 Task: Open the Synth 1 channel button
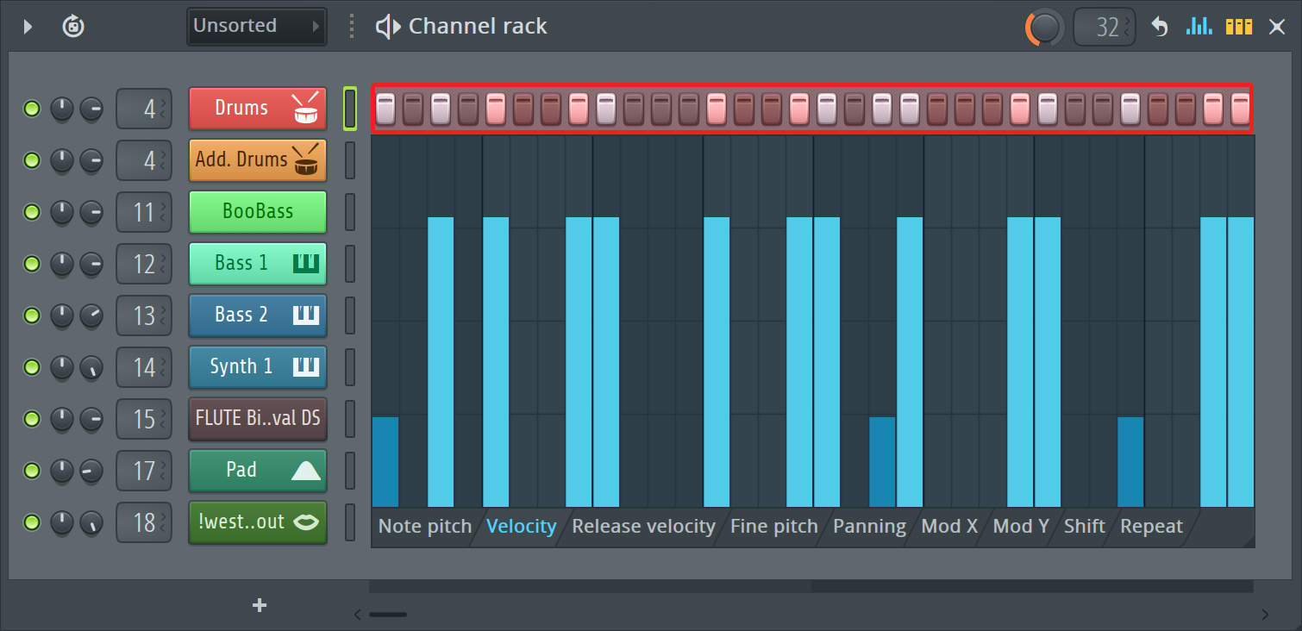click(x=258, y=367)
